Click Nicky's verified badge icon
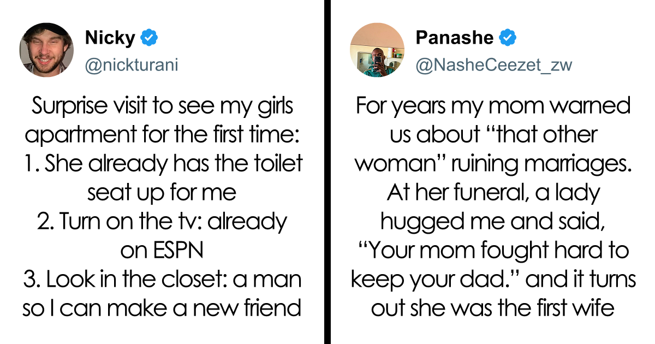The image size is (655, 344). [149, 38]
